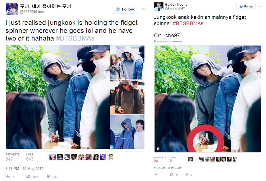Image resolution: width=266 pixels, height=181 pixels.
Task: Expand the dropdown arrow beside right Follow button
Action: click(260, 6)
